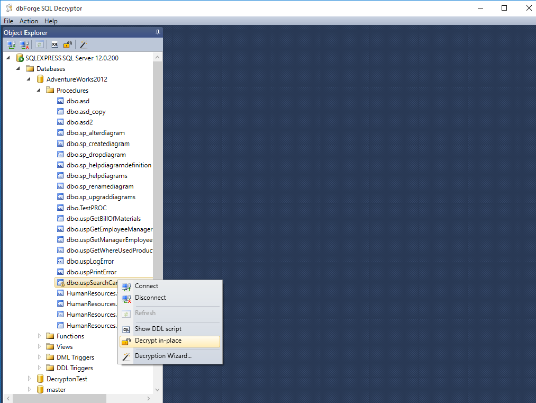Screen dimensions: 536x403
Task: Select the dbo.uspGetBillOfMaterials procedure
Action: [x=104, y=219]
